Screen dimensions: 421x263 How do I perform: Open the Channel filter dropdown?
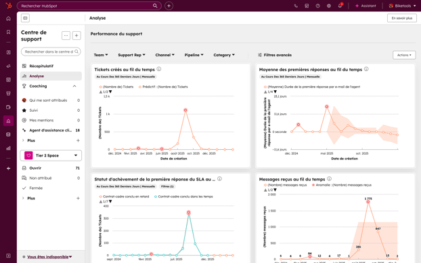coord(165,55)
